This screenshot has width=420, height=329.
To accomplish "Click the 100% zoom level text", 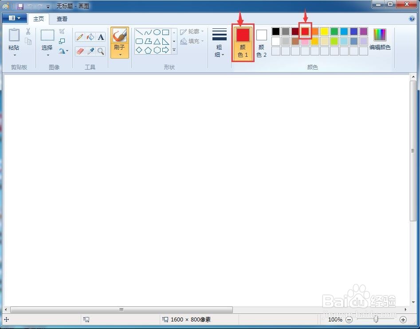I will 335,319.
